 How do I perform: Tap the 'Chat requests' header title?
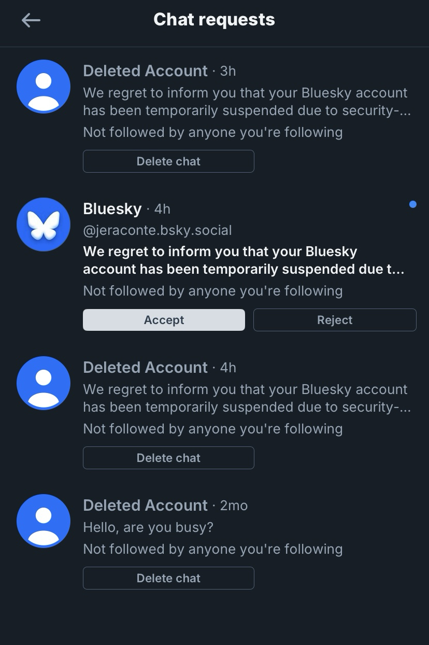tap(214, 20)
